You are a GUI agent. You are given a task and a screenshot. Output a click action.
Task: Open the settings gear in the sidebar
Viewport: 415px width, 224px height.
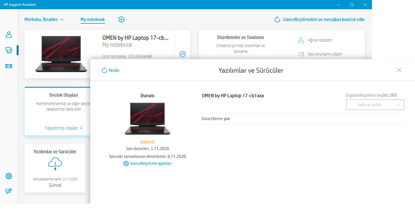coord(9,176)
